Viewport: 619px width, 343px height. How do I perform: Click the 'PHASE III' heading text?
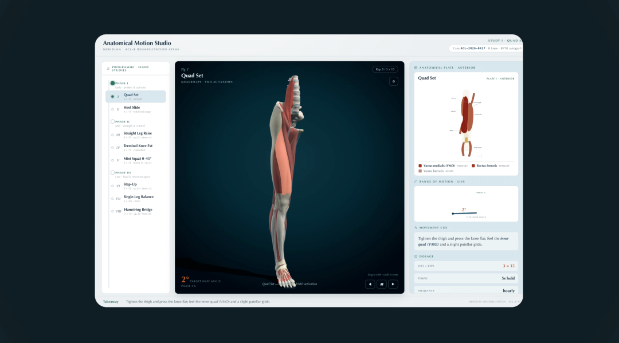click(123, 173)
